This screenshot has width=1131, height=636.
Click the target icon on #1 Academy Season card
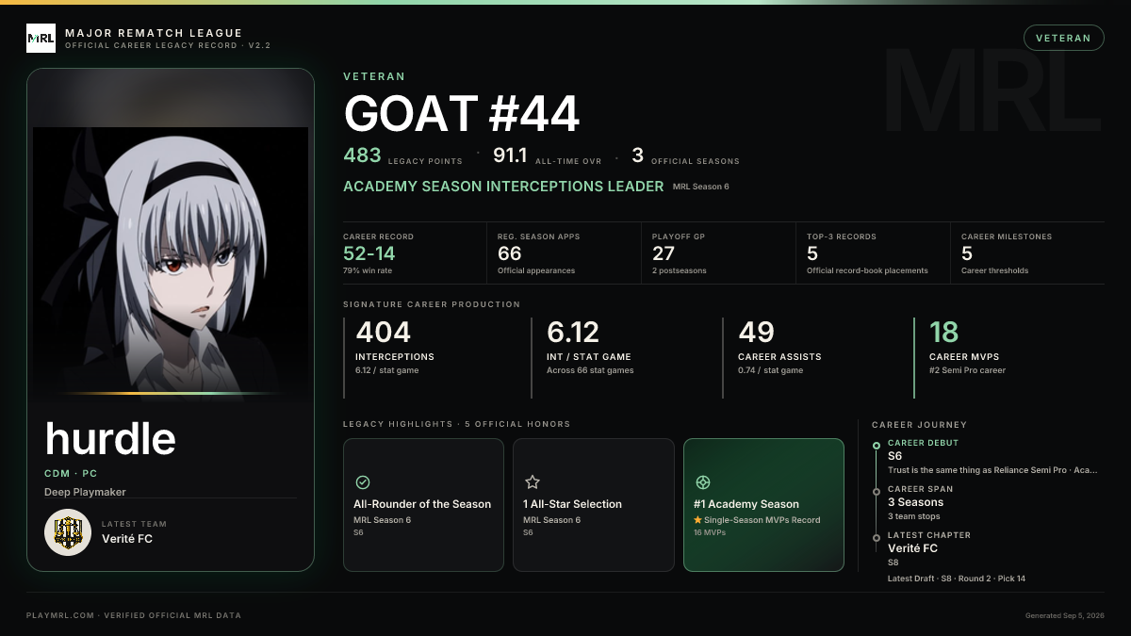click(702, 482)
